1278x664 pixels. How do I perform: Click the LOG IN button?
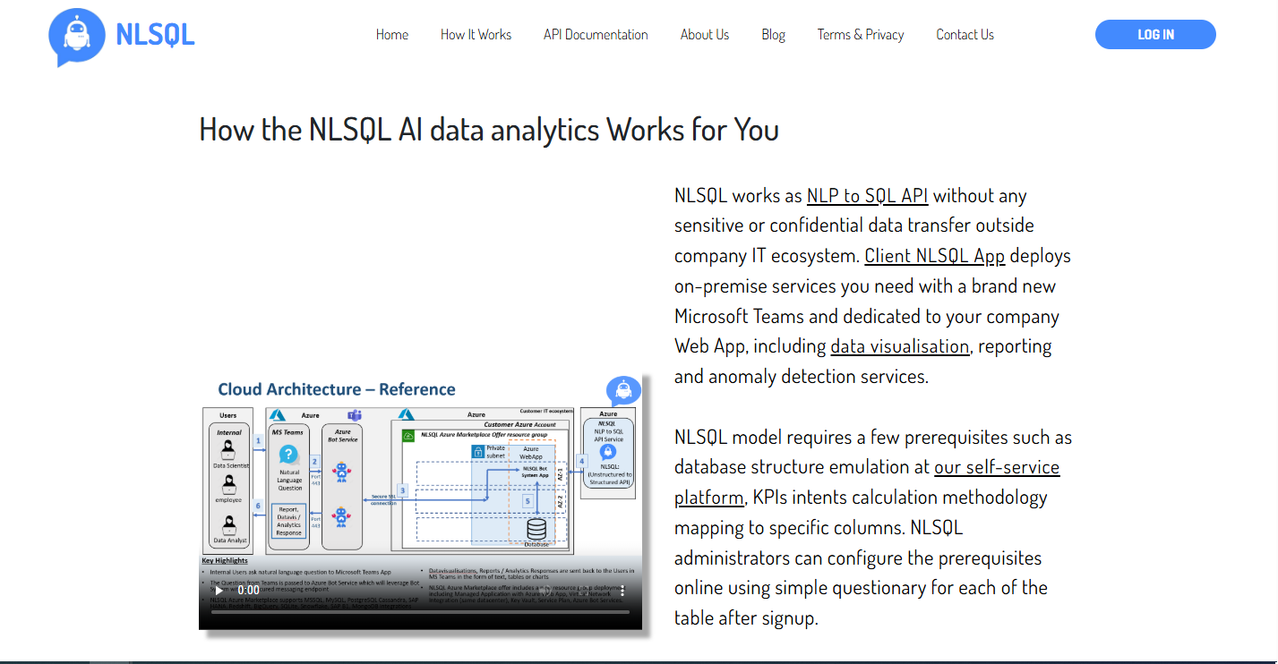[1155, 35]
